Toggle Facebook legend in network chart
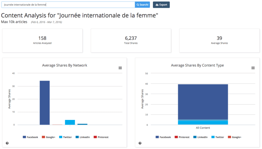 [30, 137]
